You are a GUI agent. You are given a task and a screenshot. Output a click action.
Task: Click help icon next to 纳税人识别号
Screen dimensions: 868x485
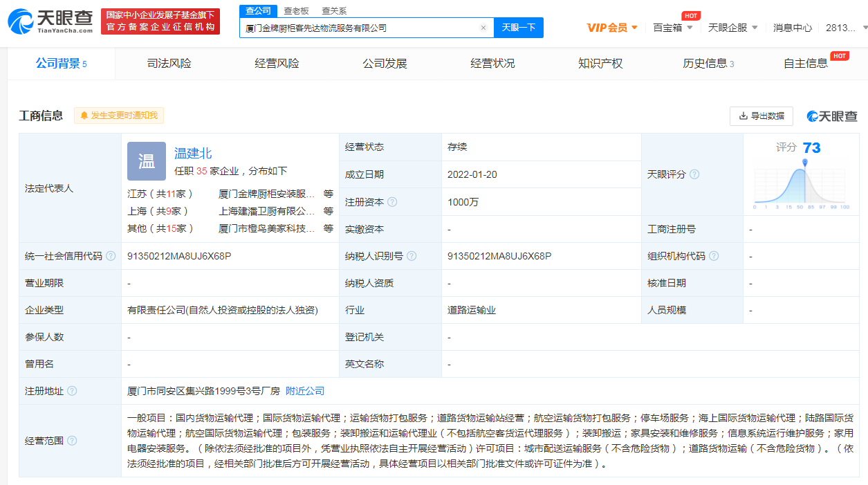click(412, 256)
